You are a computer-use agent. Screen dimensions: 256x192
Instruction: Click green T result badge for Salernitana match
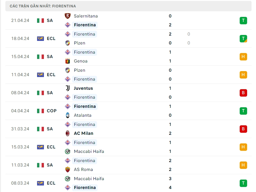243,20
